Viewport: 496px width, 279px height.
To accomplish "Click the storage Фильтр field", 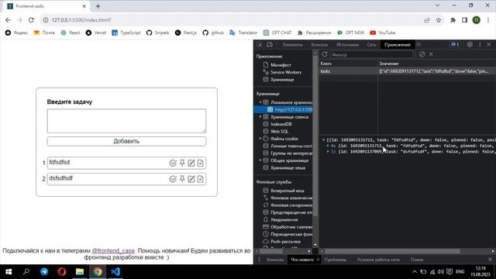I will pyautogui.click(x=372, y=54).
